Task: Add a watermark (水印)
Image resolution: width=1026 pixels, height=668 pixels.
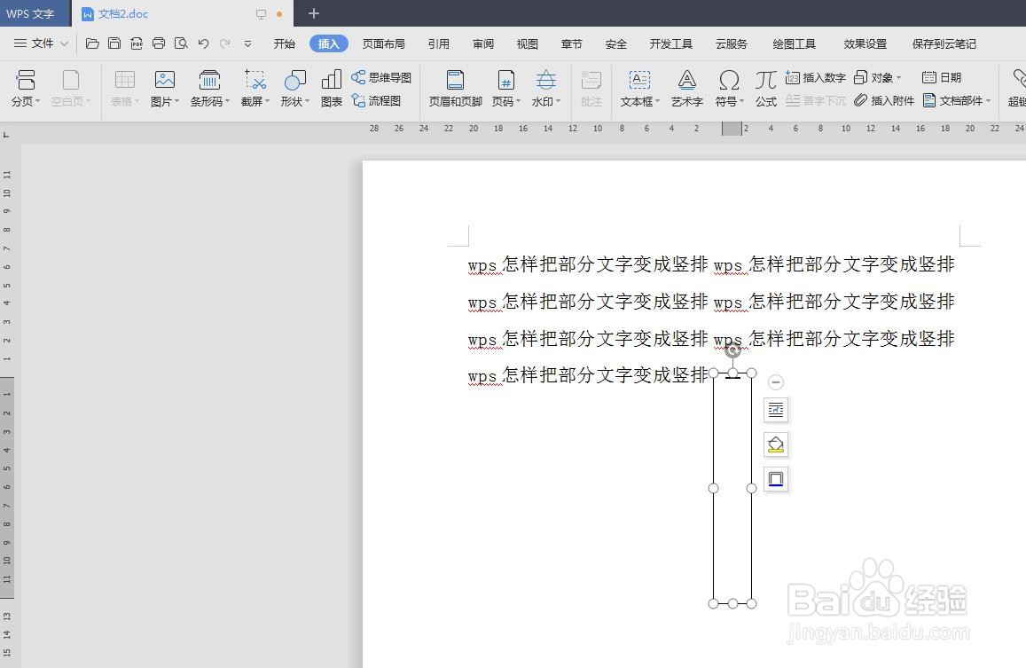Action: coord(545,89)
